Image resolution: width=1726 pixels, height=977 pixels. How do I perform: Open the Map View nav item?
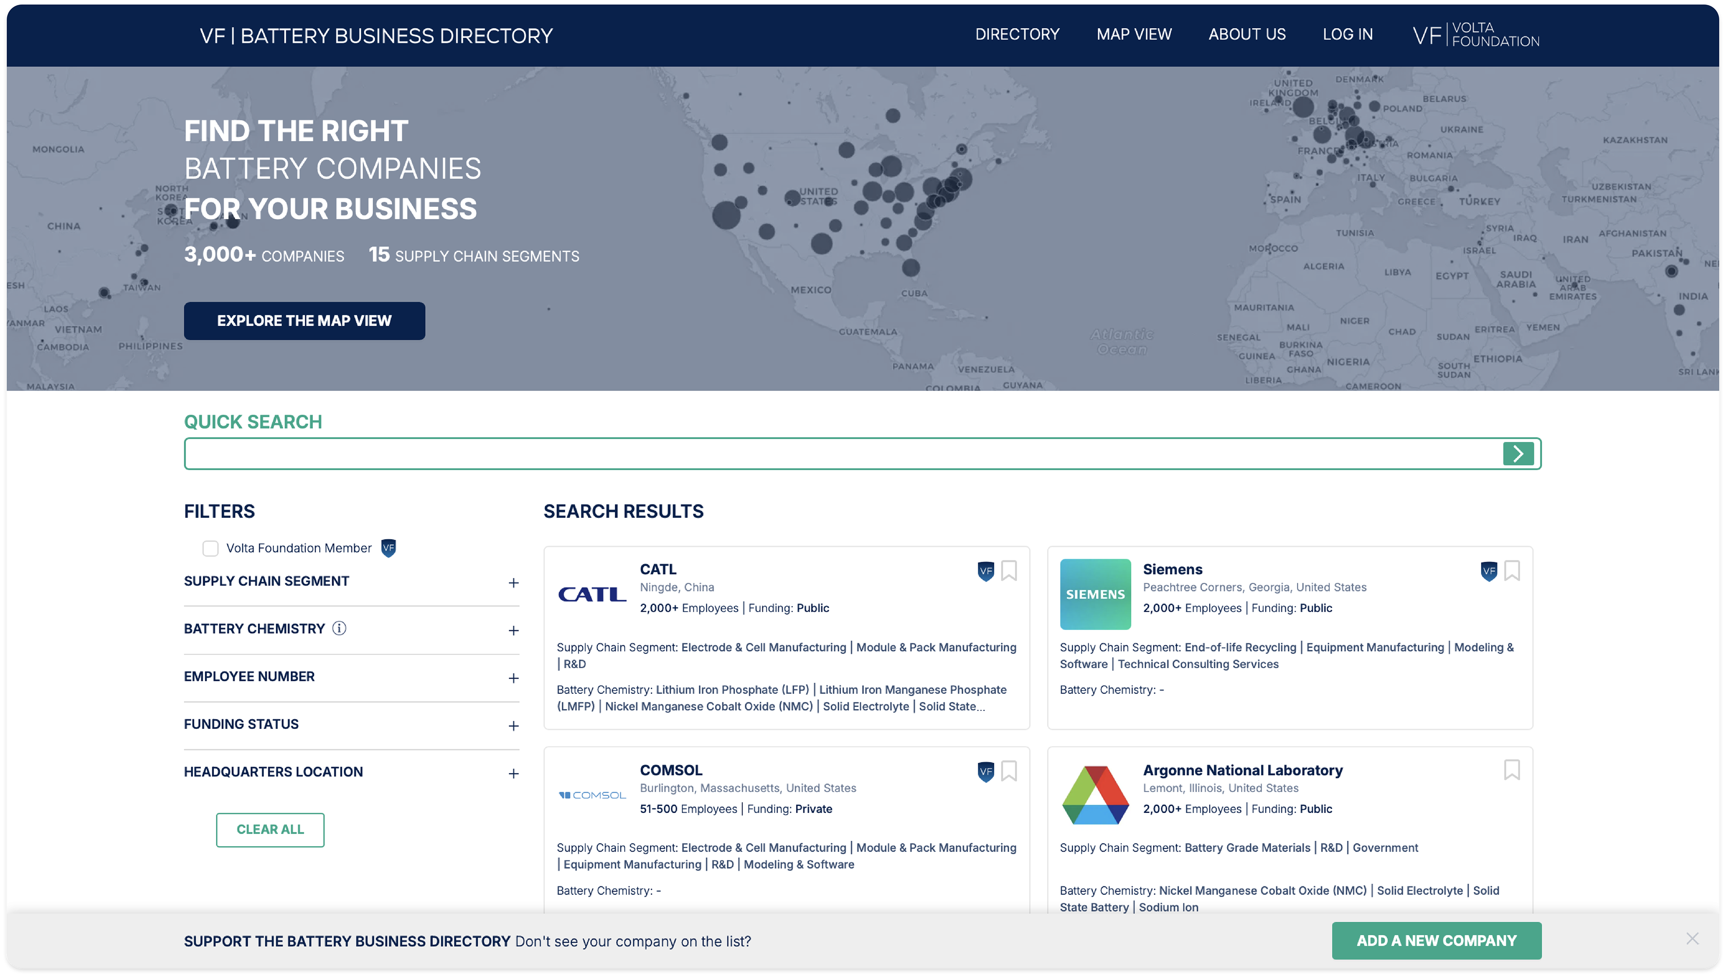coord(1134,34)
